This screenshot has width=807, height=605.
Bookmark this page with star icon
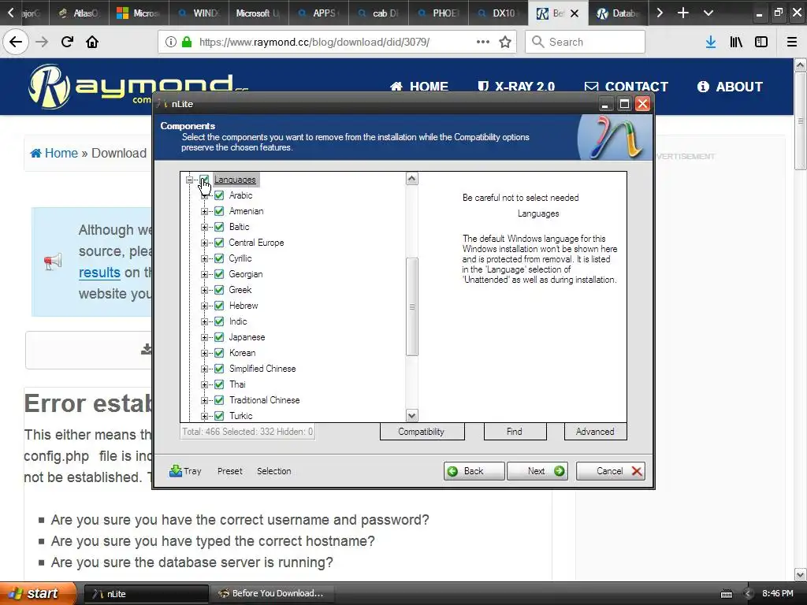pyautogui.click(x=505, y=42)
